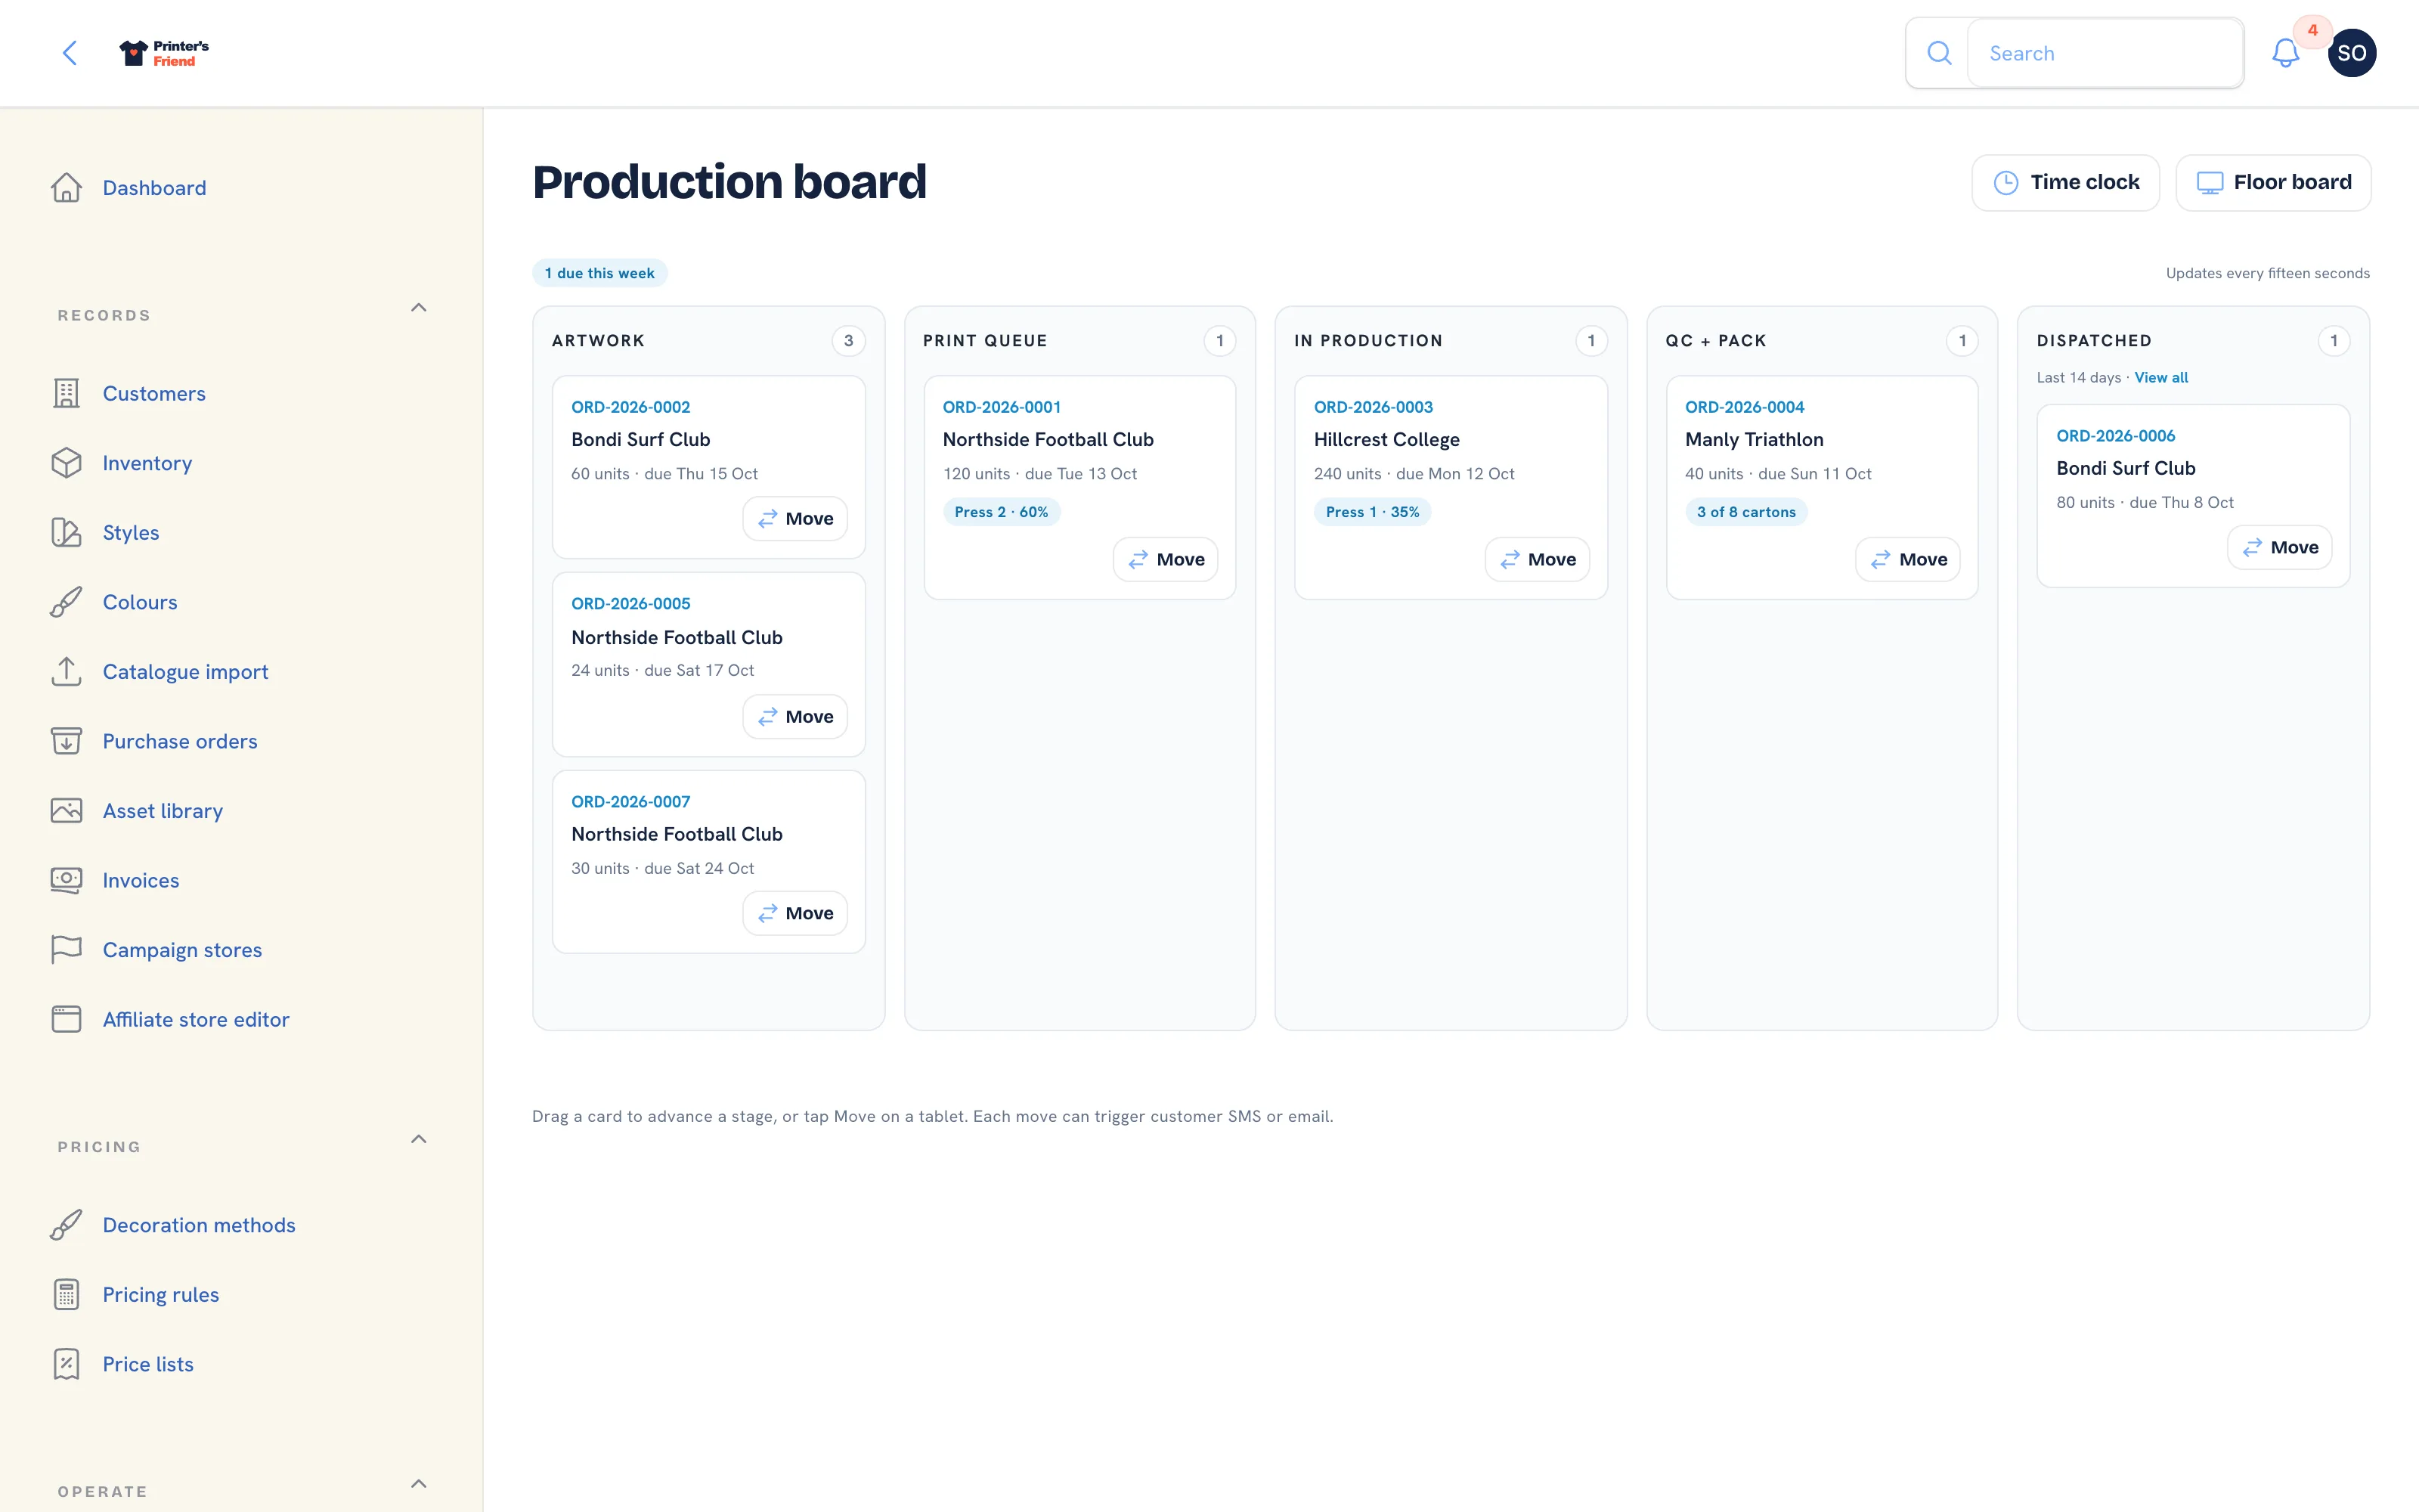Click the Inventory box icon
Image resolution: width=2419 pixels, height=1512 pixels.
point(66,463)
